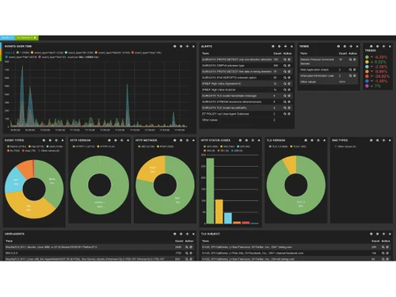Open settings gear of HTTP Methods panel

pos(181,140)
